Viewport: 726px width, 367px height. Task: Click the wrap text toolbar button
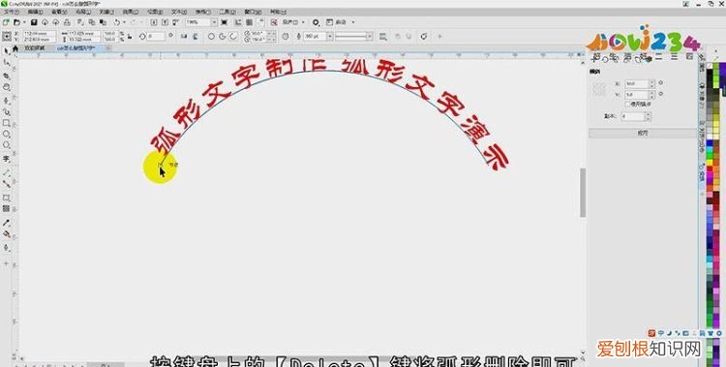(383, 36)
